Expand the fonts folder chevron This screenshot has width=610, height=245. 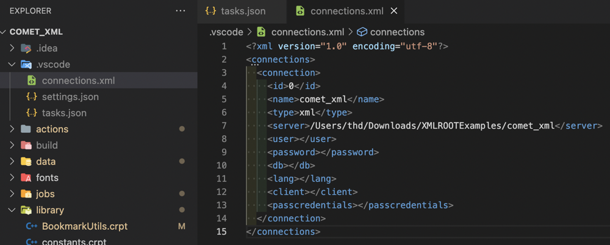point(12,178)
